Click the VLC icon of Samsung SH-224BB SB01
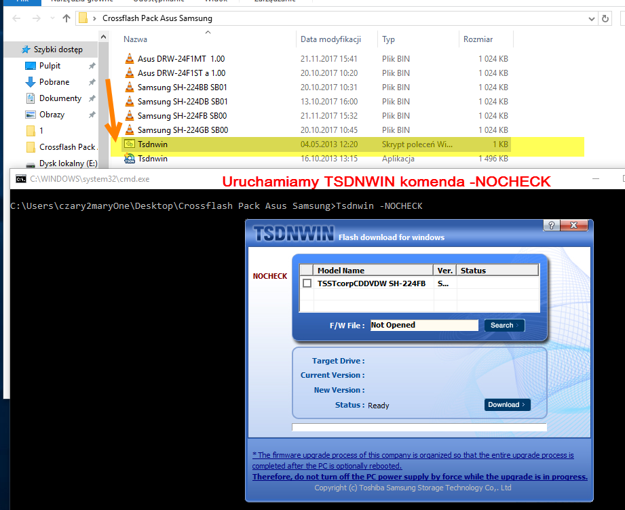 click(x=130, y=87)
